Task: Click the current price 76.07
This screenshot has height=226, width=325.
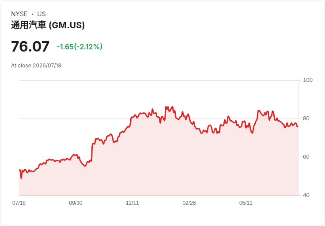Action: [30, 46]
